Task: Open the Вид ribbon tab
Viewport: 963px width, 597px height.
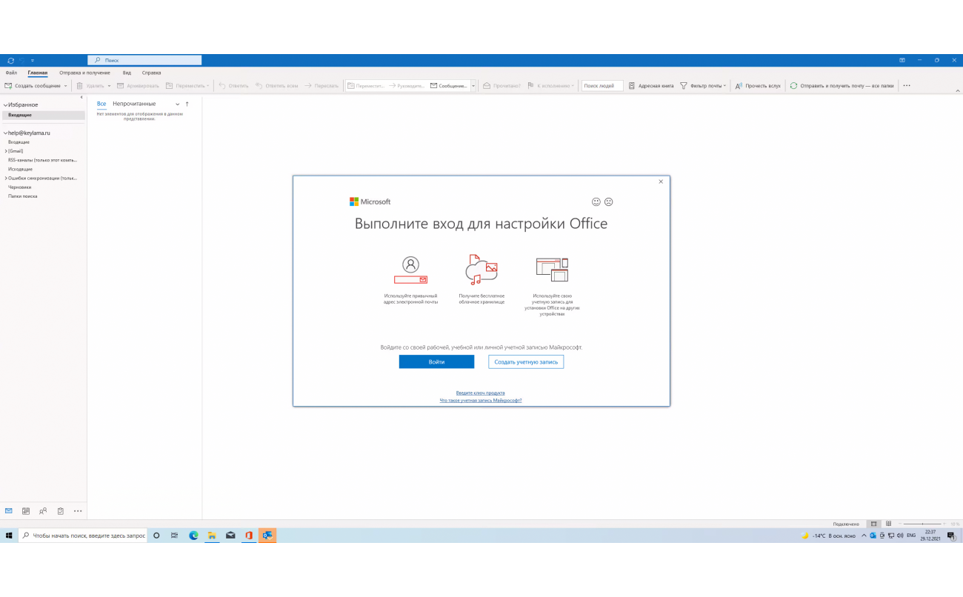Action: pos(127,73)
